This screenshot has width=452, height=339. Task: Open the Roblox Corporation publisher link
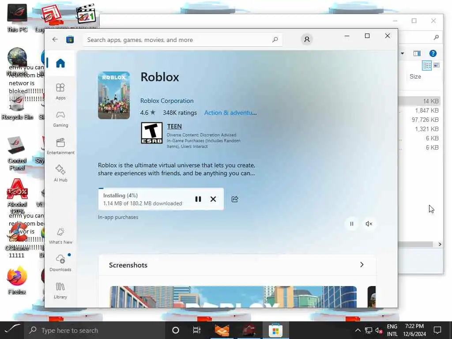(x=167, y=101)
